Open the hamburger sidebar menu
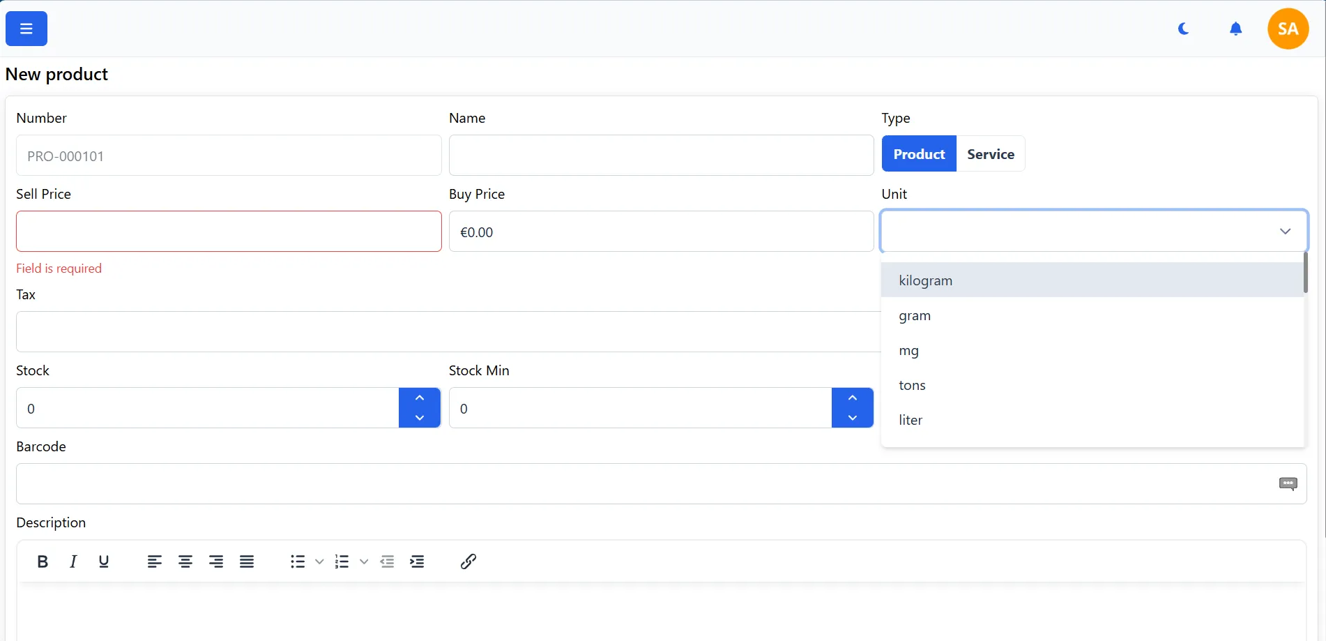This screenshot has width=1326, height=641. 26,29
